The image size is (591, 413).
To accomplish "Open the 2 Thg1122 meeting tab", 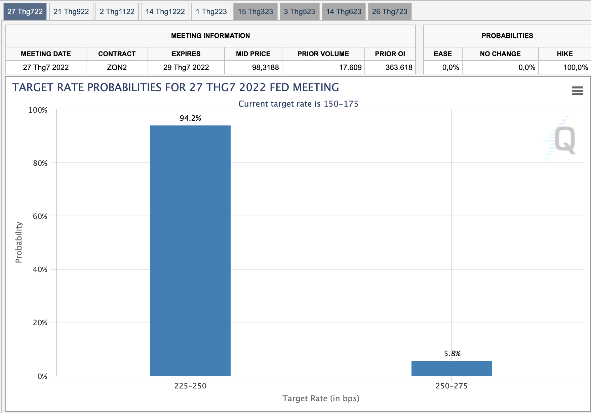I will coord(117,12).
